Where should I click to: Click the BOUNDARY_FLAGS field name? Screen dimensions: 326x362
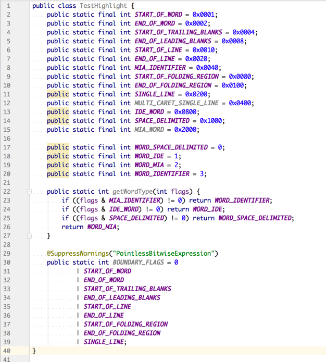(139, 263)
